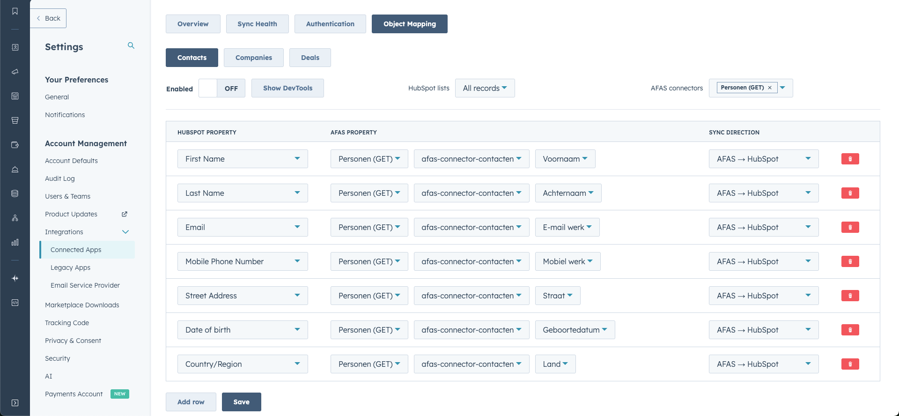Open the Marketplace Downloads page
This screenshot has width=899, height=416.
82,305
